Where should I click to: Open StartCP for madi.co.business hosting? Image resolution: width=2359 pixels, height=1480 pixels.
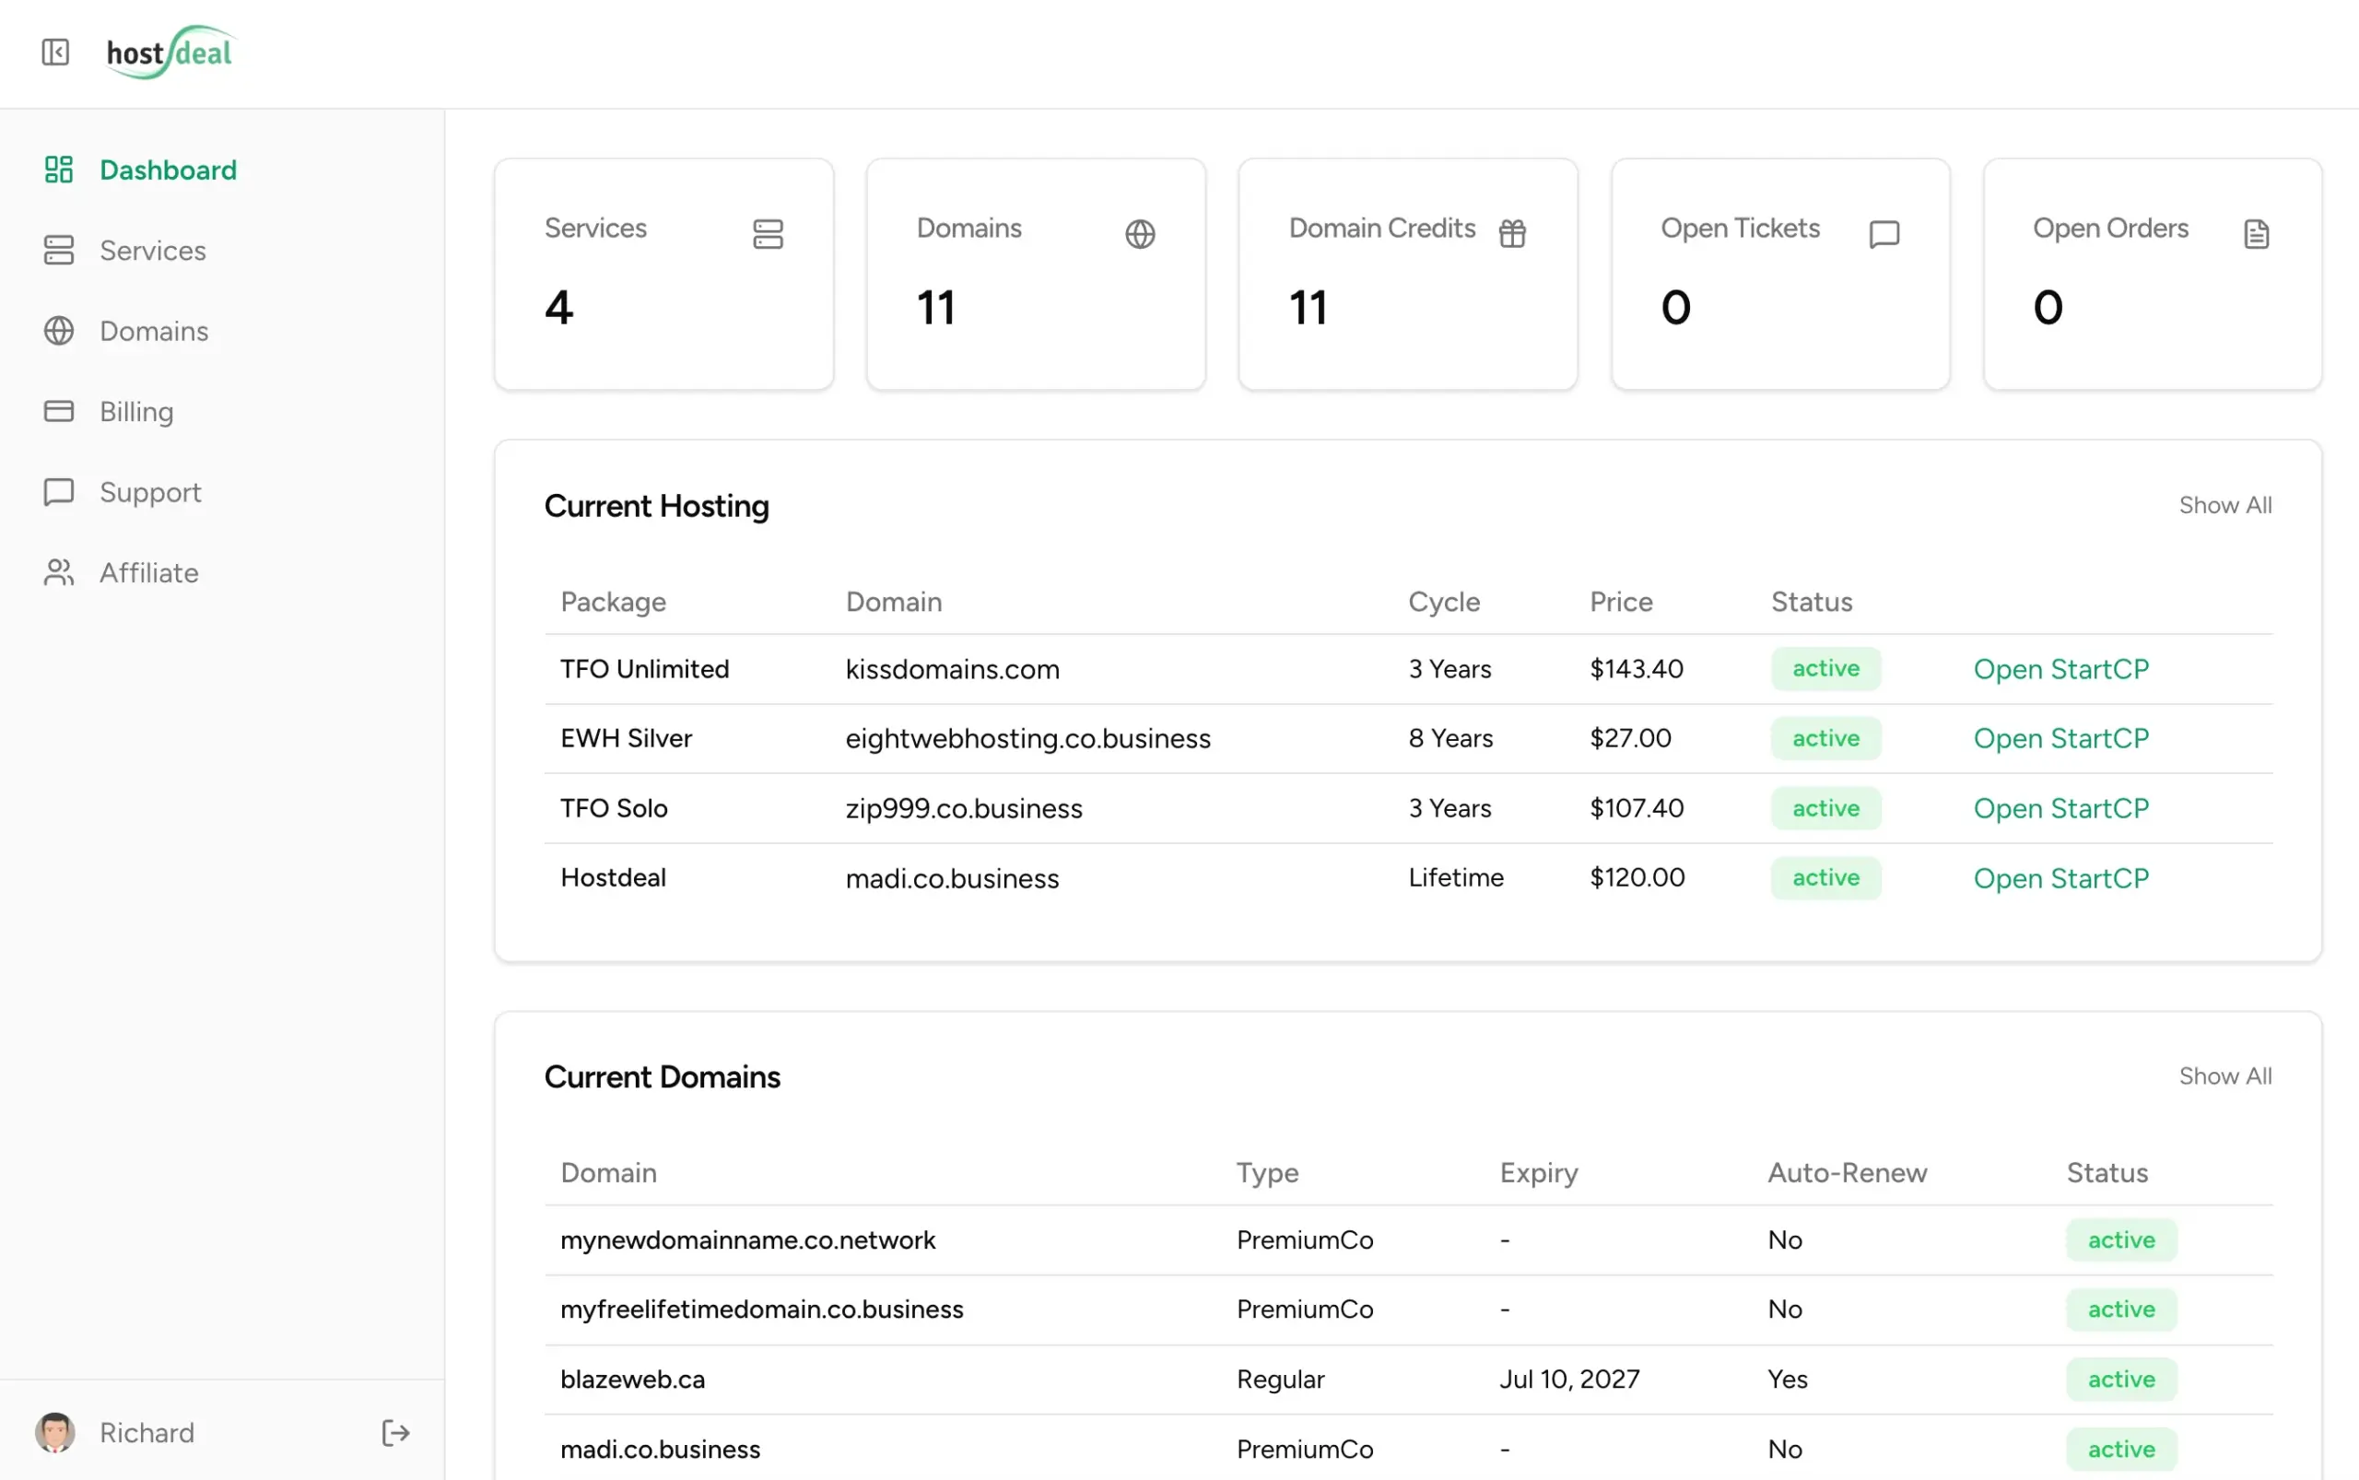click(2060, 878)
